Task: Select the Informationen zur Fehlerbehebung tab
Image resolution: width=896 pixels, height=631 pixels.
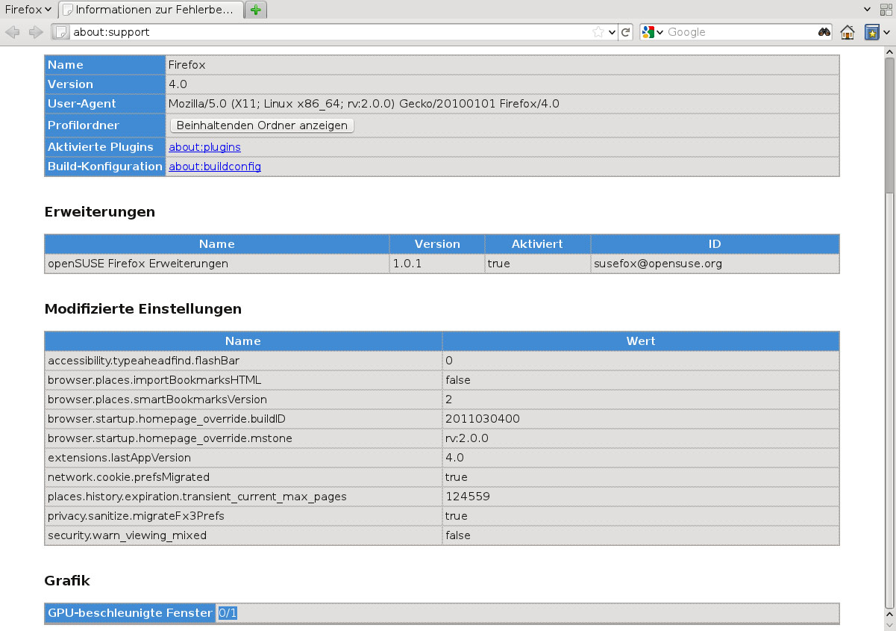Action: click(149, 10)
